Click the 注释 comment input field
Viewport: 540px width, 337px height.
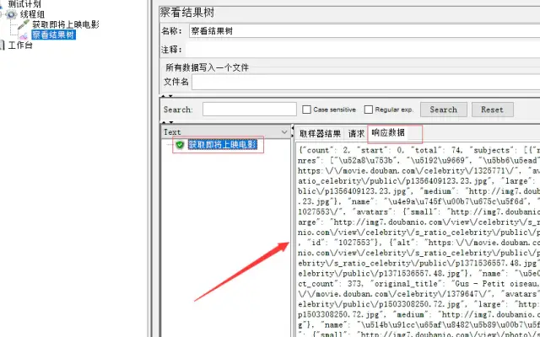click(x=363, y=50)
